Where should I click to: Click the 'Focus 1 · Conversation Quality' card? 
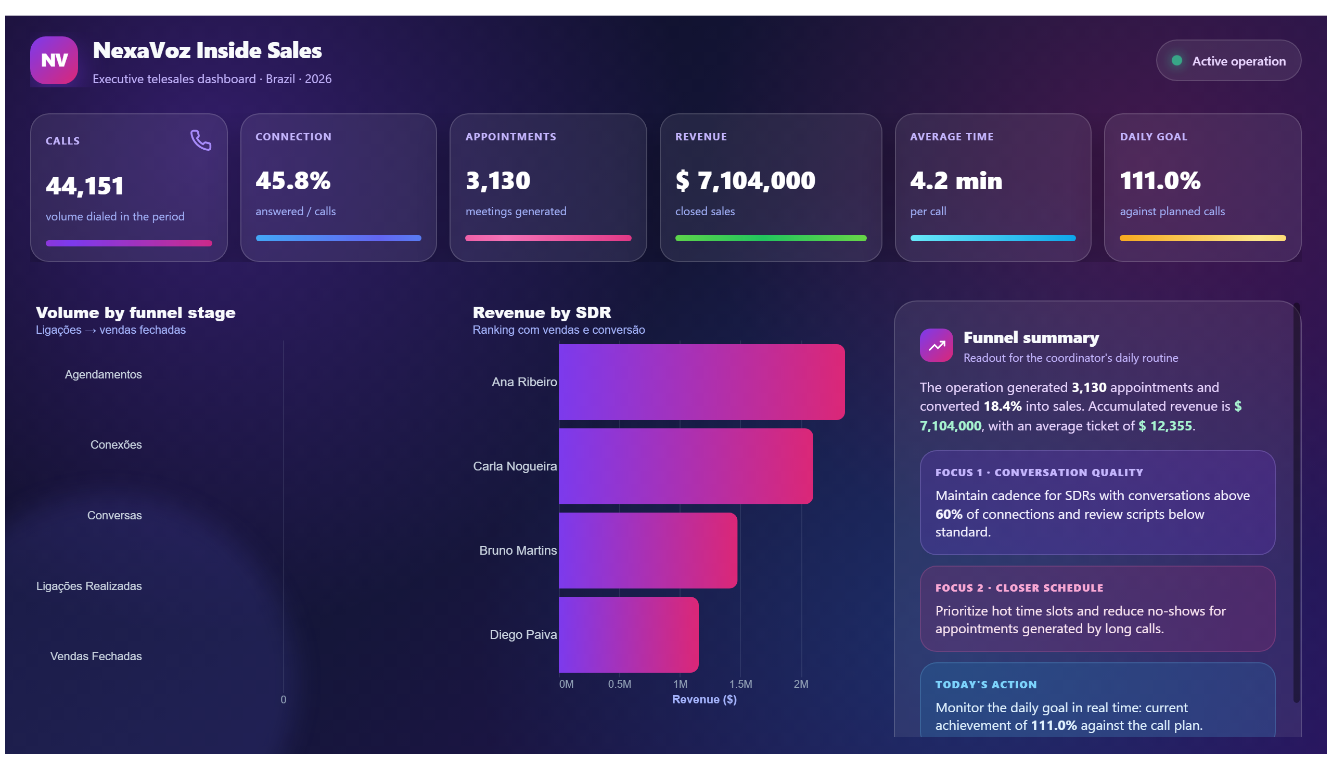click(x=1097, y=503)
